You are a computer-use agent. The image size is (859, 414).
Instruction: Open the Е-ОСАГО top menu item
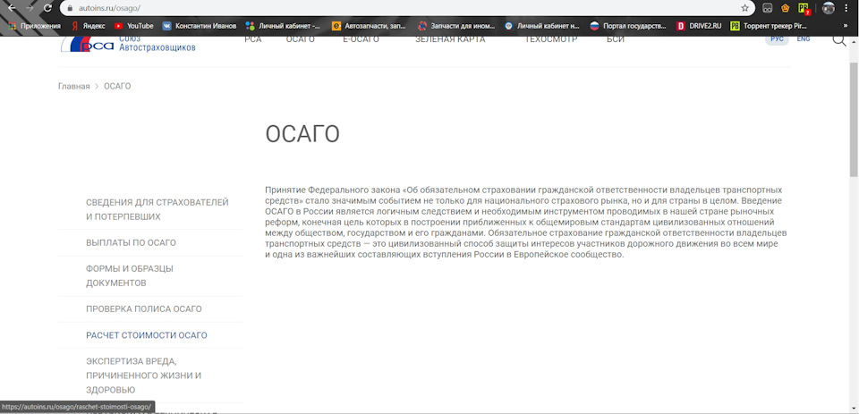[x=361, y=38]
